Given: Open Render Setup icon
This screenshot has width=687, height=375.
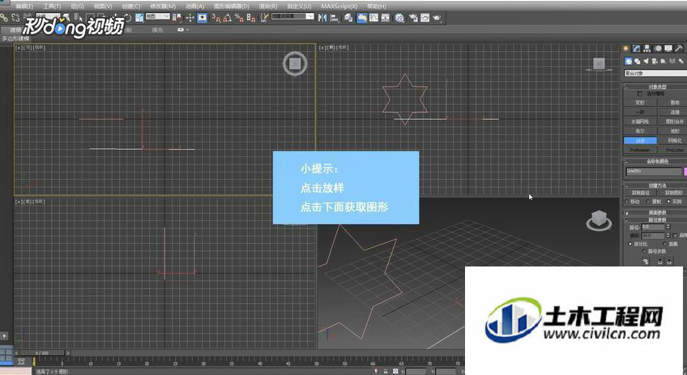Looking at the screenshot, I should click(413, 18).
